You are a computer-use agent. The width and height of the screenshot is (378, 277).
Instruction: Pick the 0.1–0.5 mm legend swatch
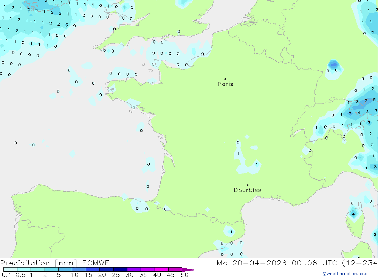click(10, 269)
